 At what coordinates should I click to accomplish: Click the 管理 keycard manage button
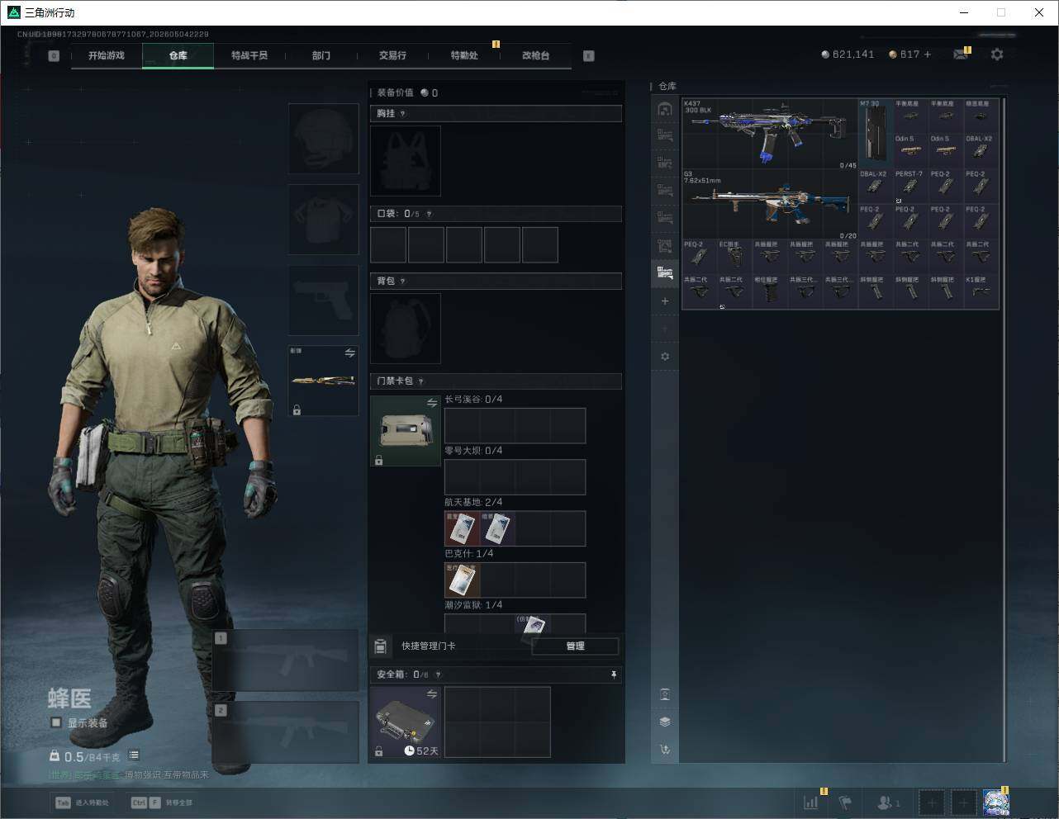575,646
